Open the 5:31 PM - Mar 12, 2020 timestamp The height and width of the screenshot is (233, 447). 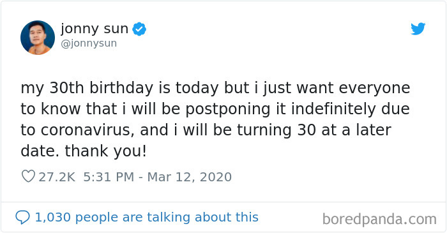click(x=157, y=177)
